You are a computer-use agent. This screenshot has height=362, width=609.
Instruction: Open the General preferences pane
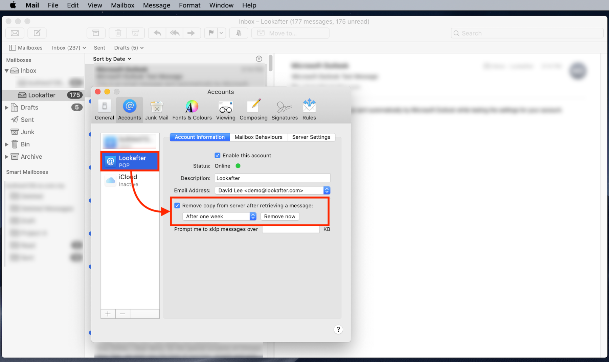click(x=104, y=110)
